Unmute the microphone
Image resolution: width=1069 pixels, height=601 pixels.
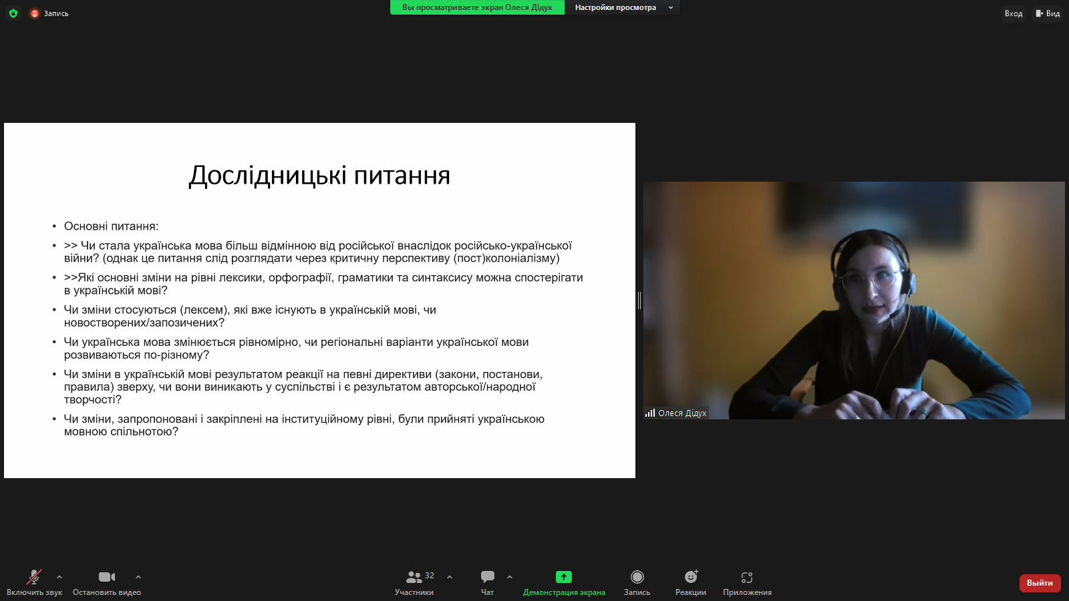34,582
